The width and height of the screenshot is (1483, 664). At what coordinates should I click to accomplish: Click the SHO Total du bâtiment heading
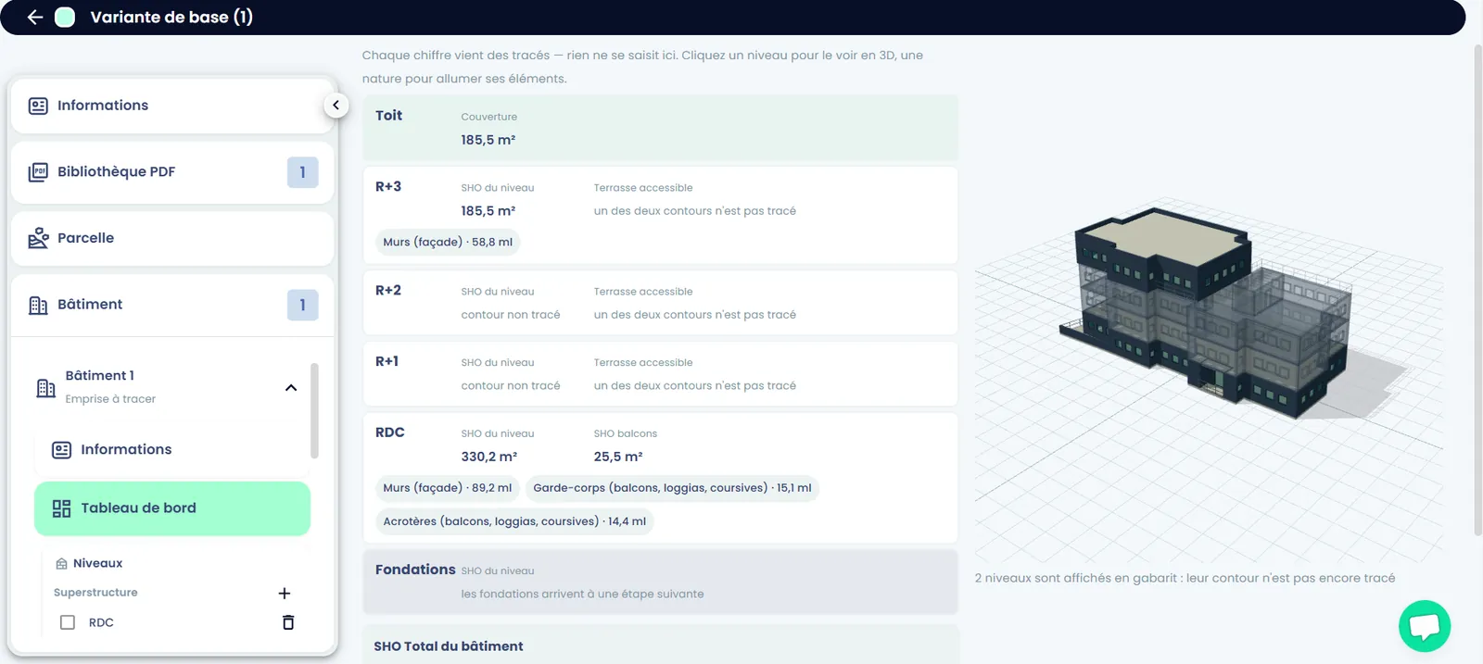[x=449, y=646]
